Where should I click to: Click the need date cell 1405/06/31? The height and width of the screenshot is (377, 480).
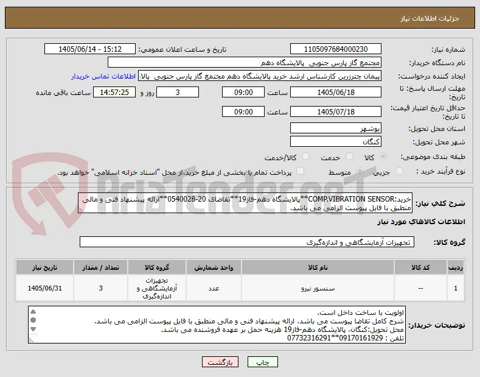[44, 289]
